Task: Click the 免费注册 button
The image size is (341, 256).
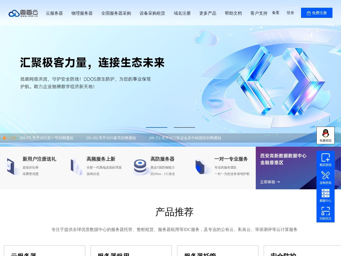Action: [317, 13]
